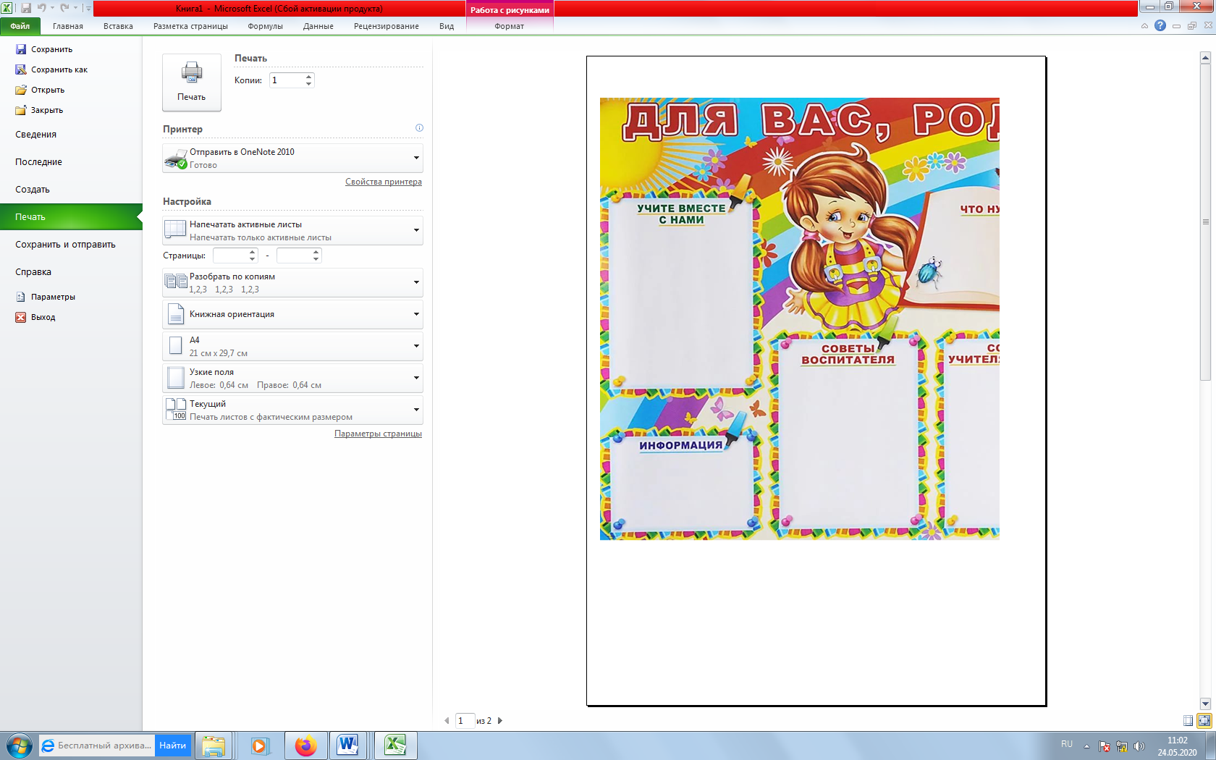Click the Help question mark icon
This screenshot has width=1216, height=760.
pos(1160,25)
